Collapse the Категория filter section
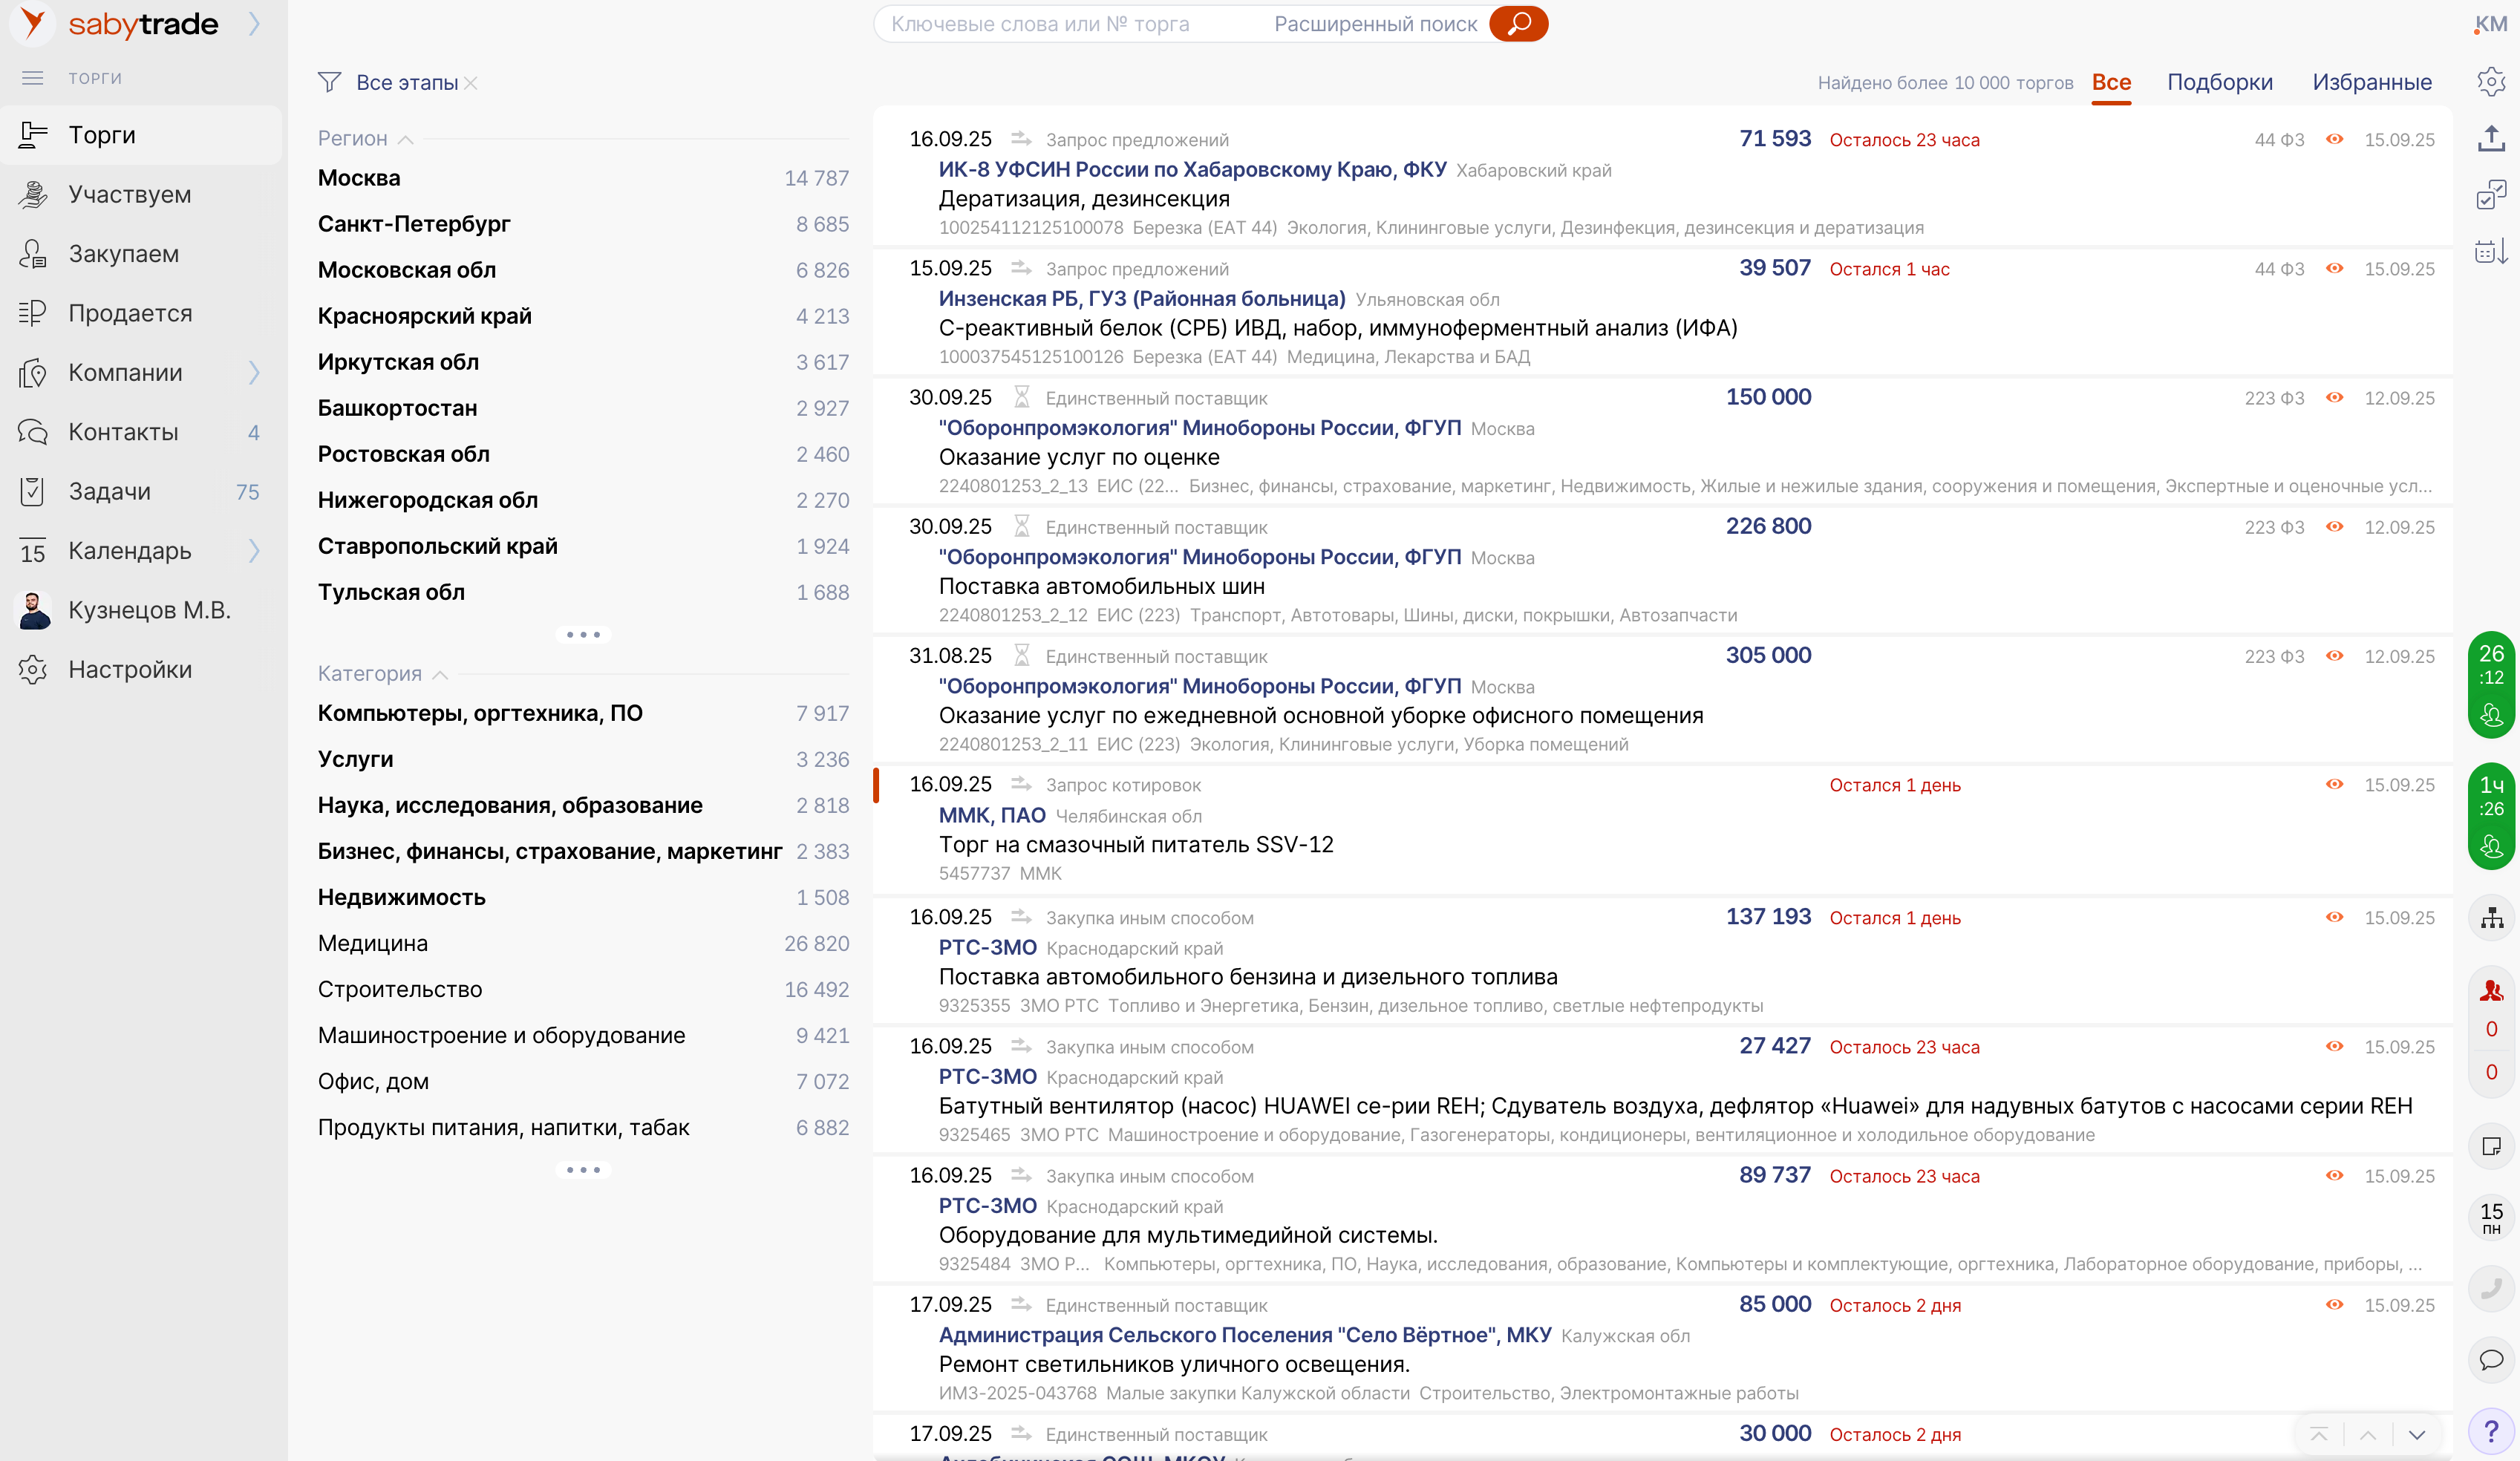The height and width of the screenshot is (1461, 2520). 440,674
